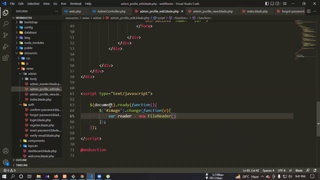This screenshot has height=180, width=320.
Task: Open the Explorer view in activity bar
Action: (x=5, y=12)
